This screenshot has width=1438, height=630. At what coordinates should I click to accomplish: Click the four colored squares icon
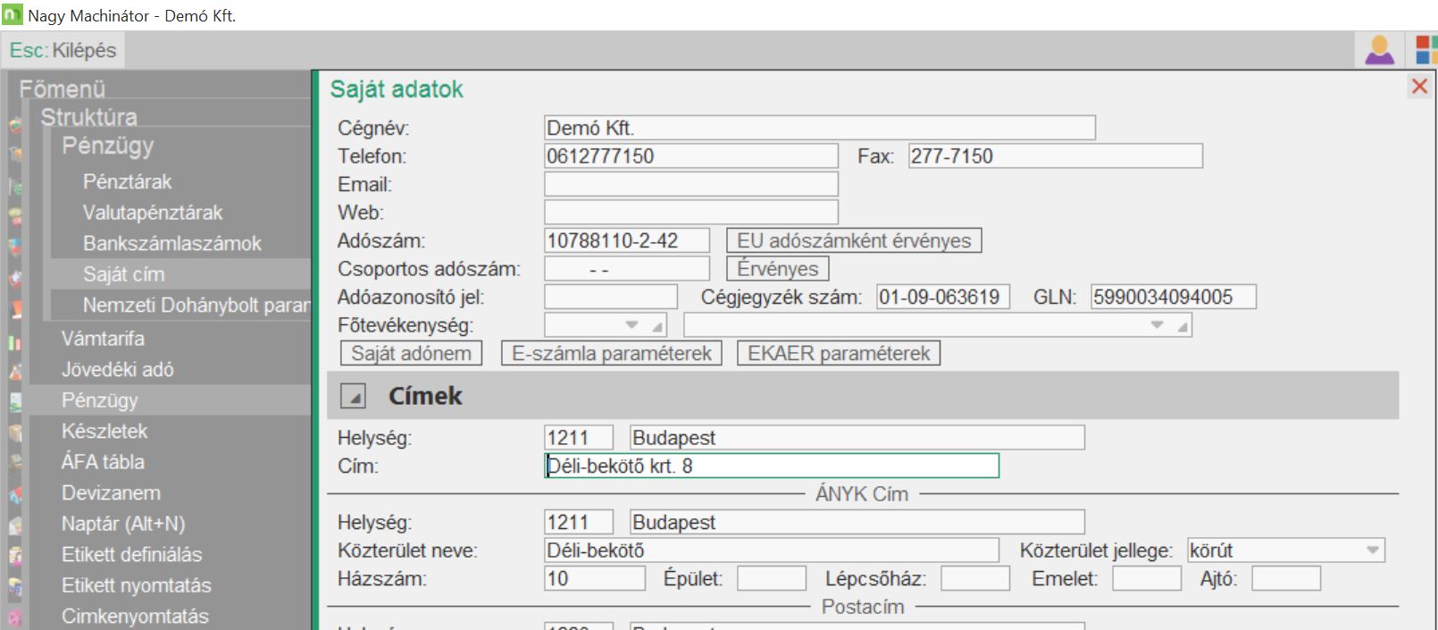click(x=1425, y=50)
